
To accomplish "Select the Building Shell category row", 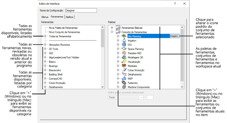I will (x=56, y=74).
